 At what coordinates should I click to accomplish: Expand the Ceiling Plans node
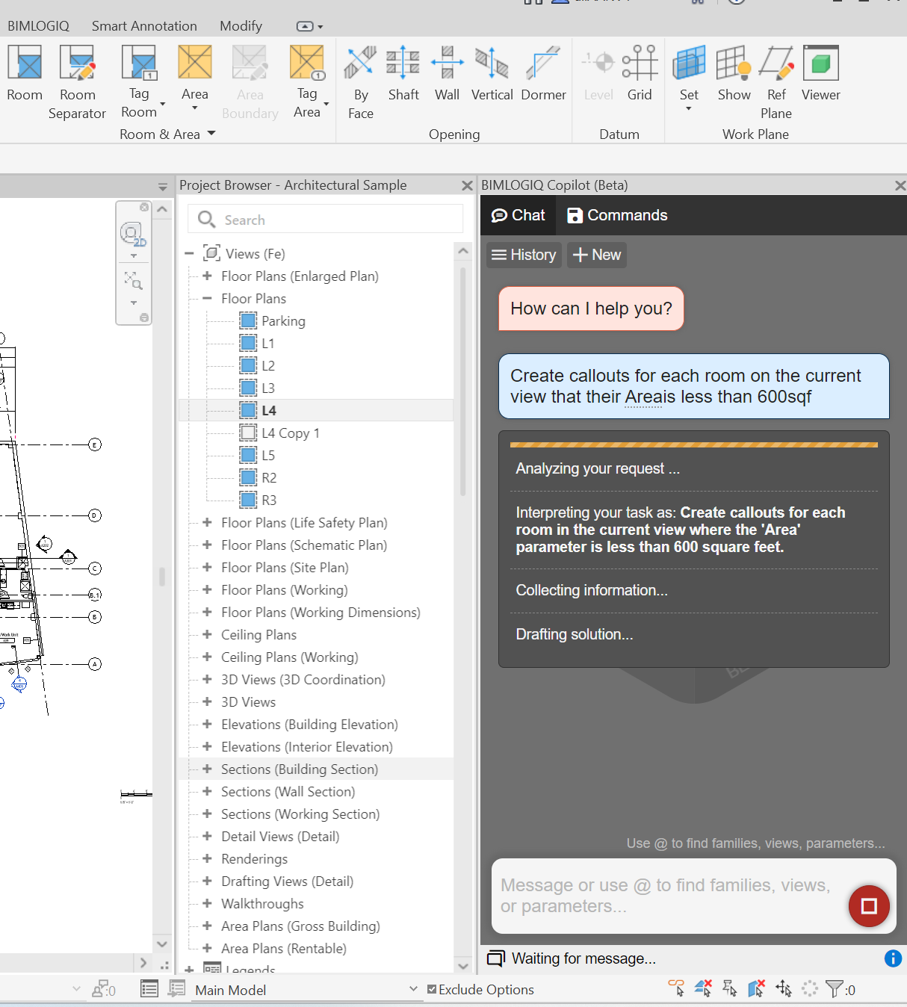(x=207, y=634)
